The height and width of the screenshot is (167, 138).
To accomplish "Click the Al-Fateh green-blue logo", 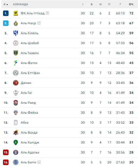I will [16, 63].
